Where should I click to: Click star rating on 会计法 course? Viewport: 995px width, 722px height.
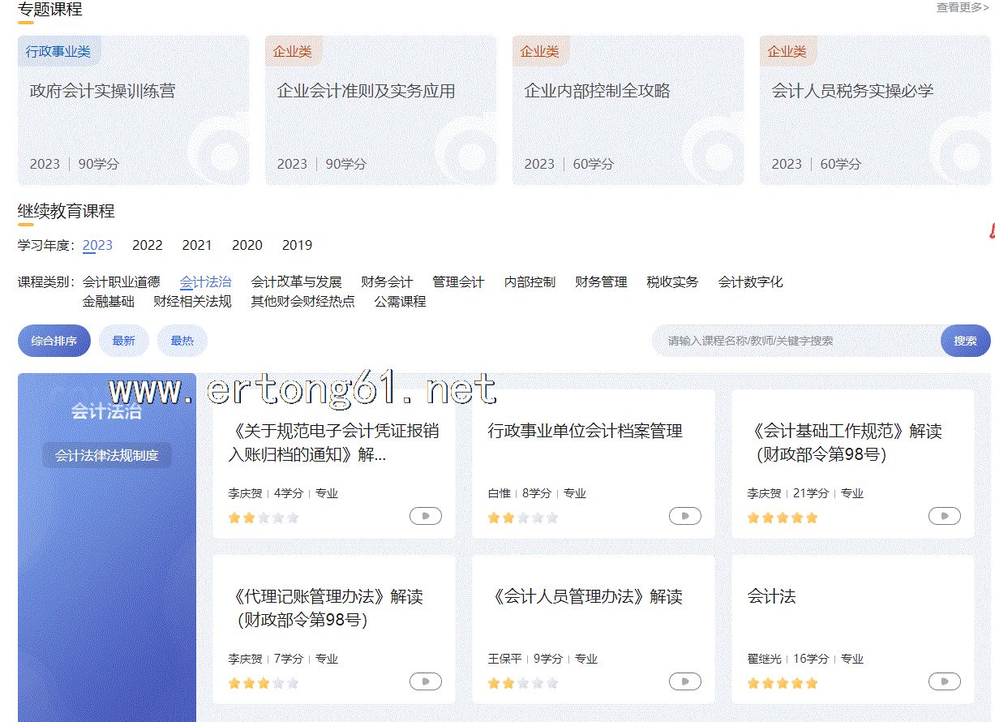782,683
